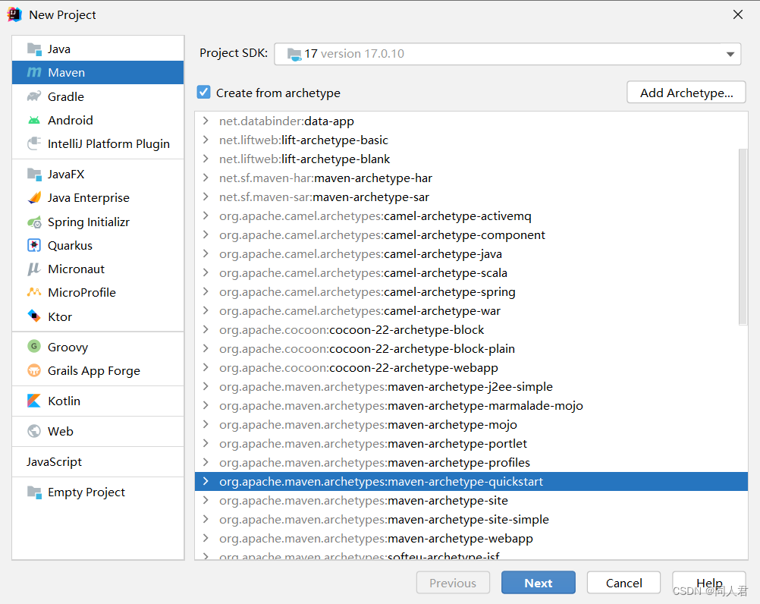Select Gradle in the project list
Screen dimensions: 760x604
tap(98, 96)
